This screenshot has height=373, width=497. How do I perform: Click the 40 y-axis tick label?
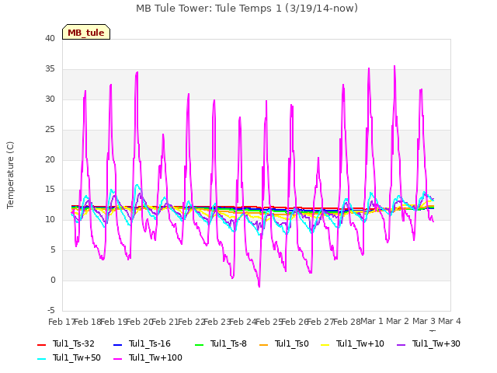50,38
